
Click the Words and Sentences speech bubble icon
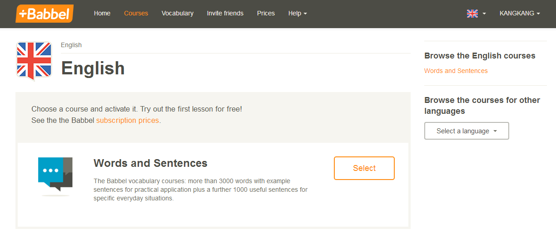pyautogui.click(x=55, y=174)
